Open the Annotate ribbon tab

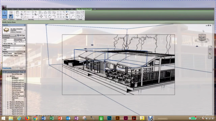click(22, 9)
